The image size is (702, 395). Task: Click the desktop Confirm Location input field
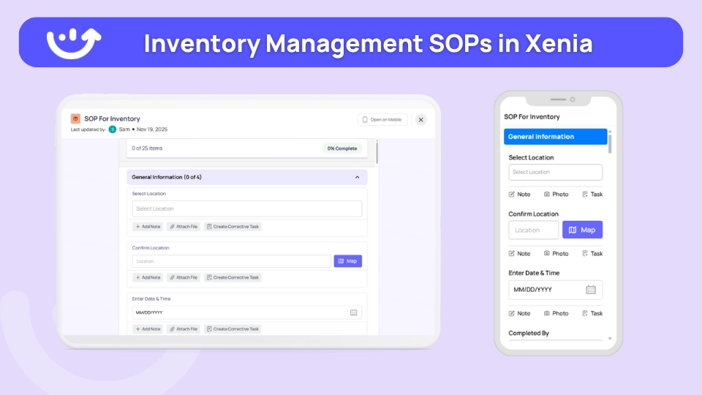tap(232, 261)
